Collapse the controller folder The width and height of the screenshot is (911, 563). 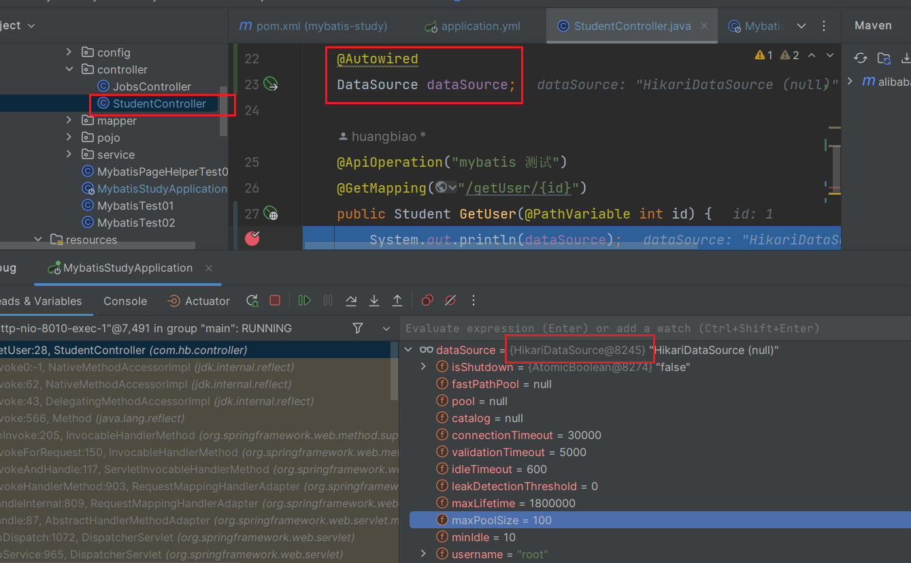point(69,69)
